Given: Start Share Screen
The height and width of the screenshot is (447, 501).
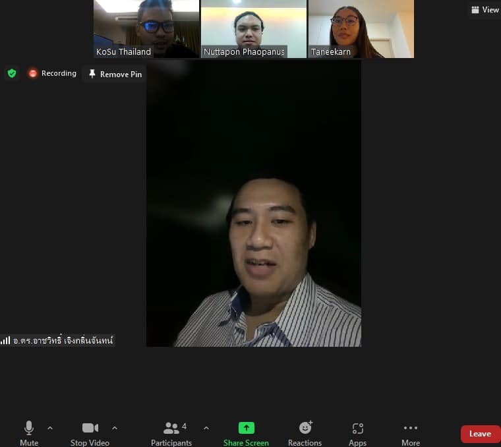Looking at the screenshot, I should point(246,432).
